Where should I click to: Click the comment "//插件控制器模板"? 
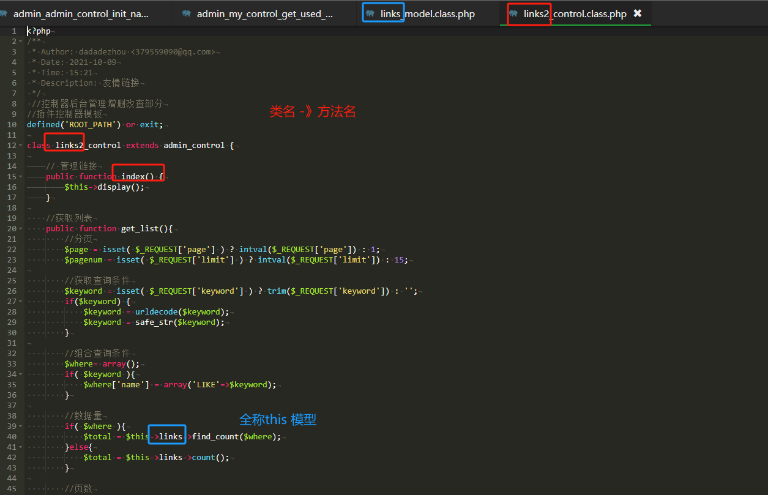(64, 114)
